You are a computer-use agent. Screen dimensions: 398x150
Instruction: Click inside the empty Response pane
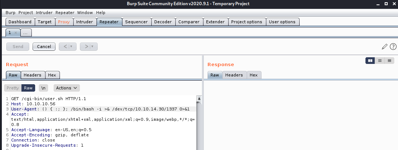coord(301,115)
